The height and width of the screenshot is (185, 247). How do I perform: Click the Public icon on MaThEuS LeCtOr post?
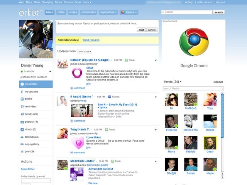click(x=113, y=161)
